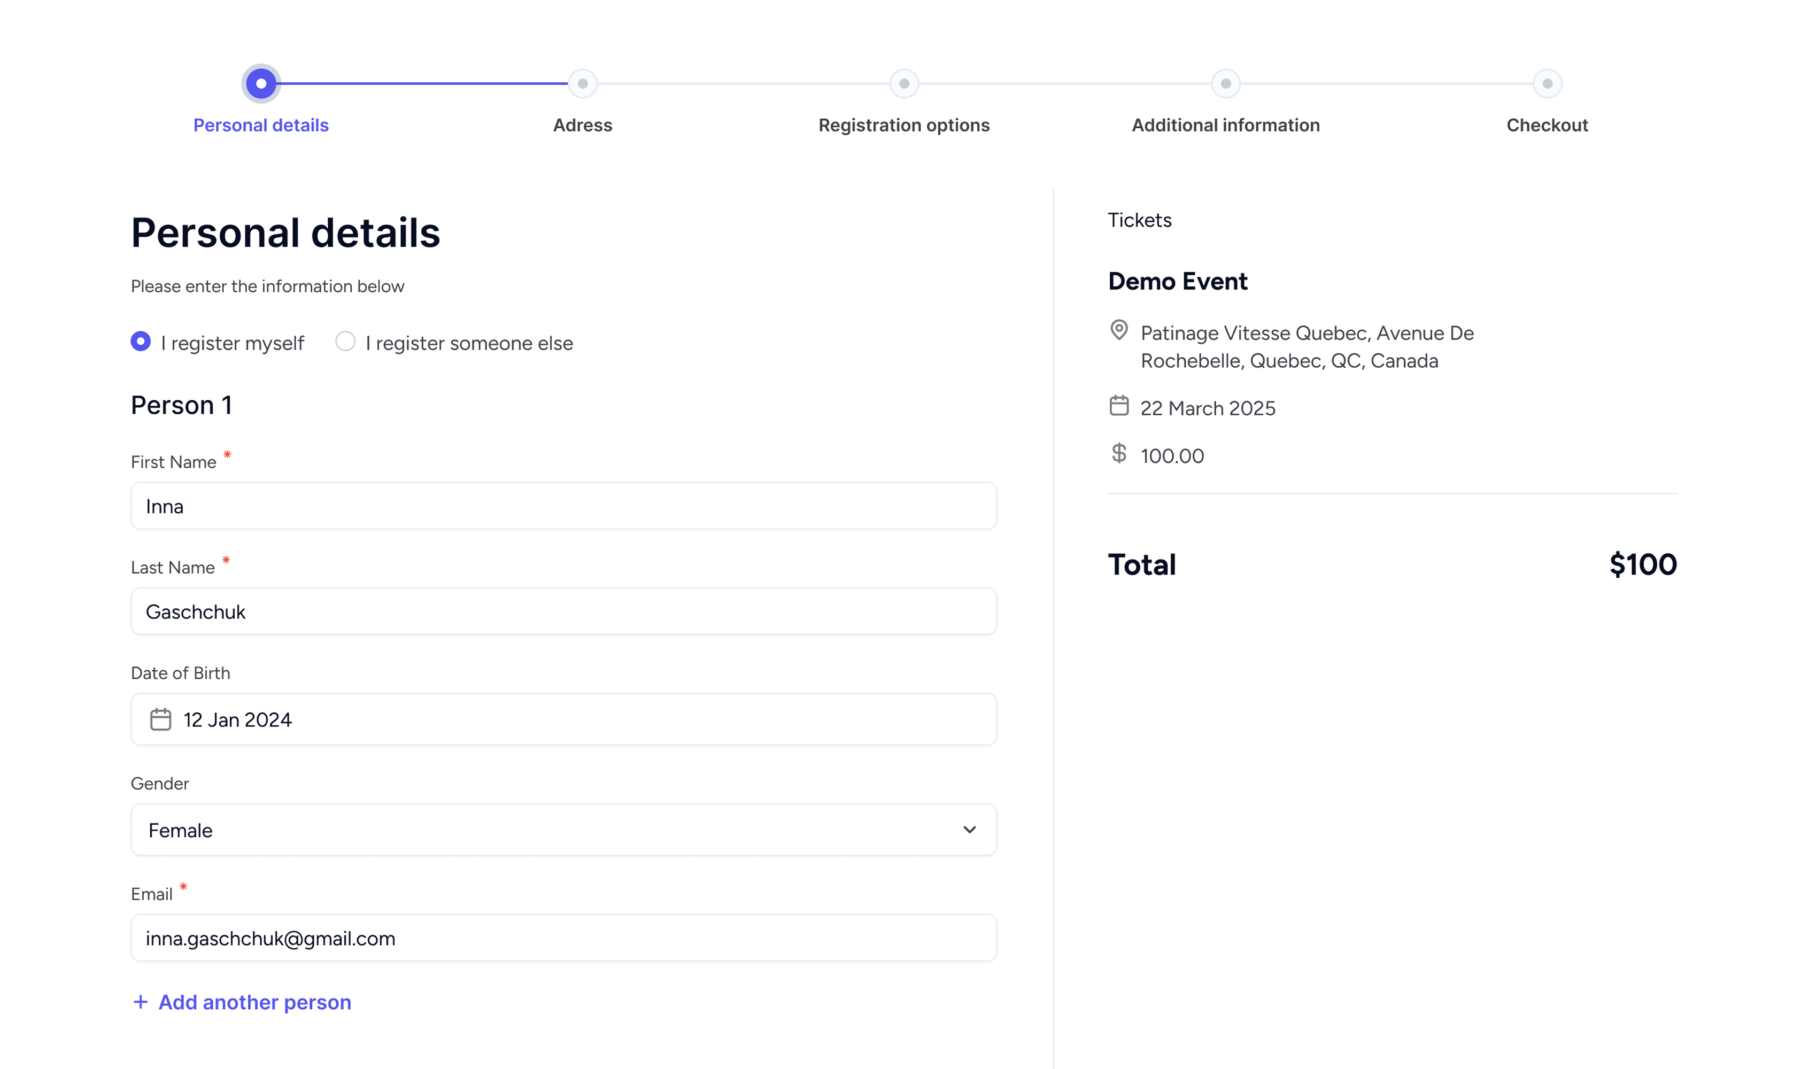This screenshot has height=1069, width=1809.
Task: Go to the Checkout step
Action: [x=1547, y=126]
